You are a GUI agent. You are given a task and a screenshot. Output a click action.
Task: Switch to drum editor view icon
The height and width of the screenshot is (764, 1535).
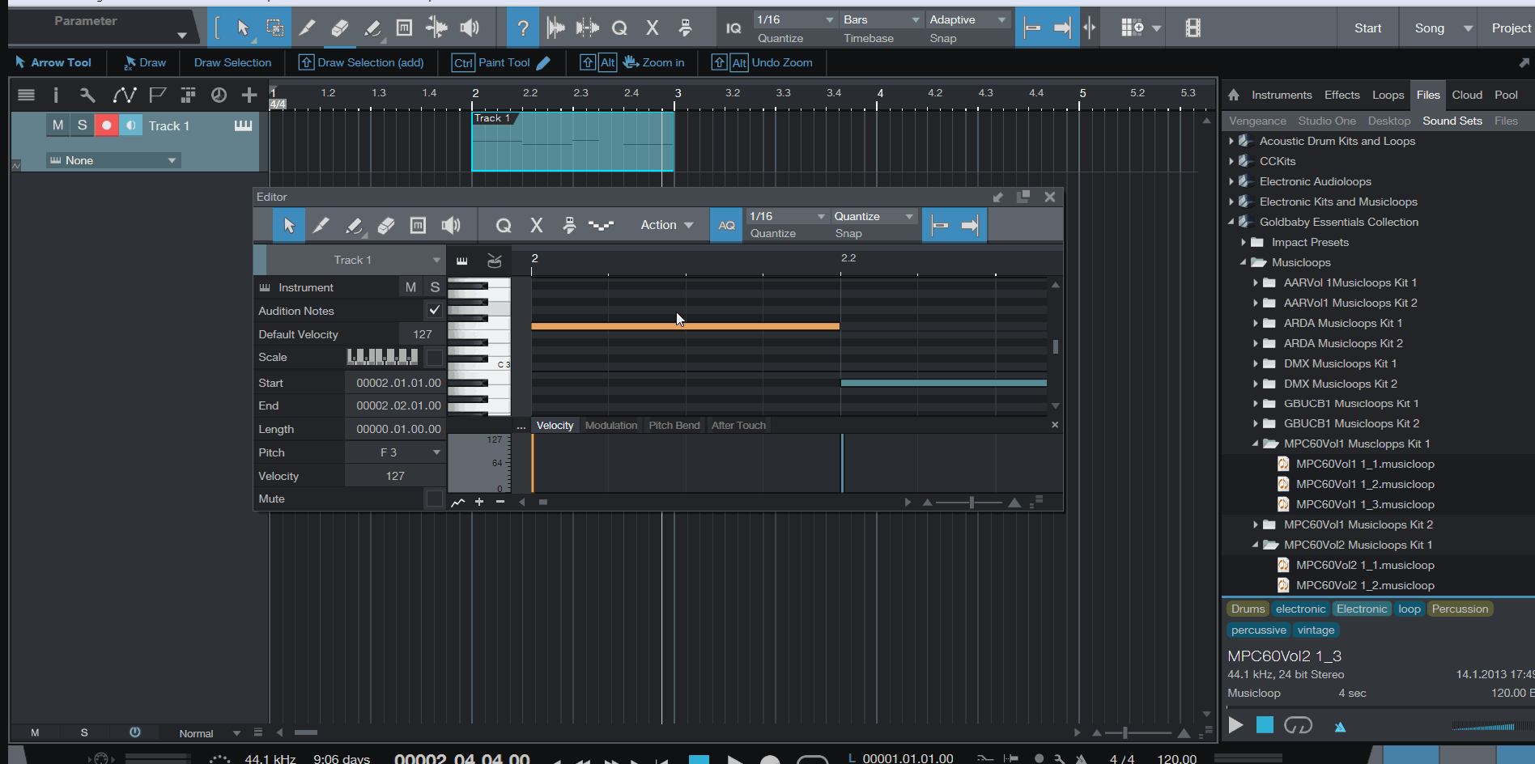495,261
